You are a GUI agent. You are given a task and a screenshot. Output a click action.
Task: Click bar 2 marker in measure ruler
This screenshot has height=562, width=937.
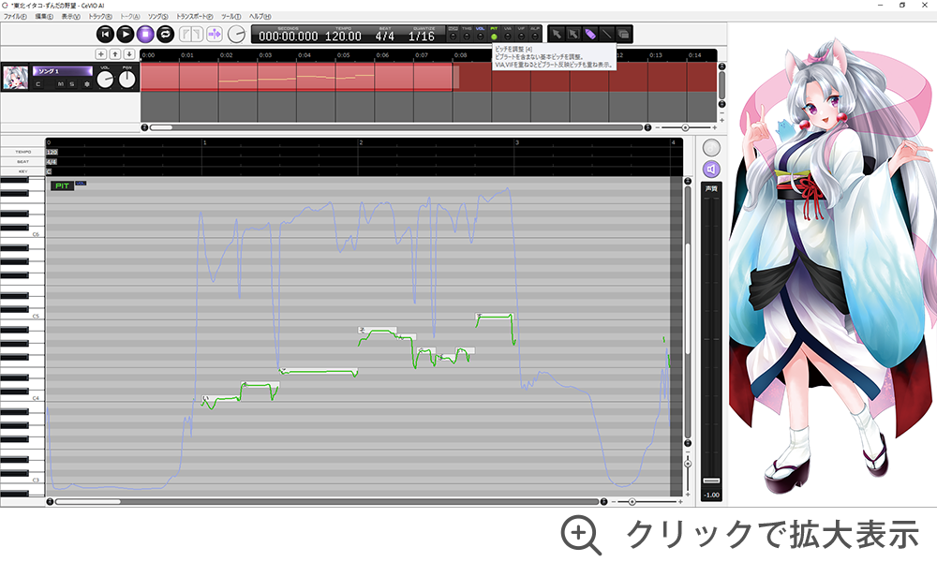[361, 142]
